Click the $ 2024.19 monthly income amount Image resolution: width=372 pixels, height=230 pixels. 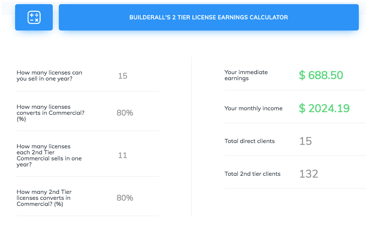[x=324, y=108]
